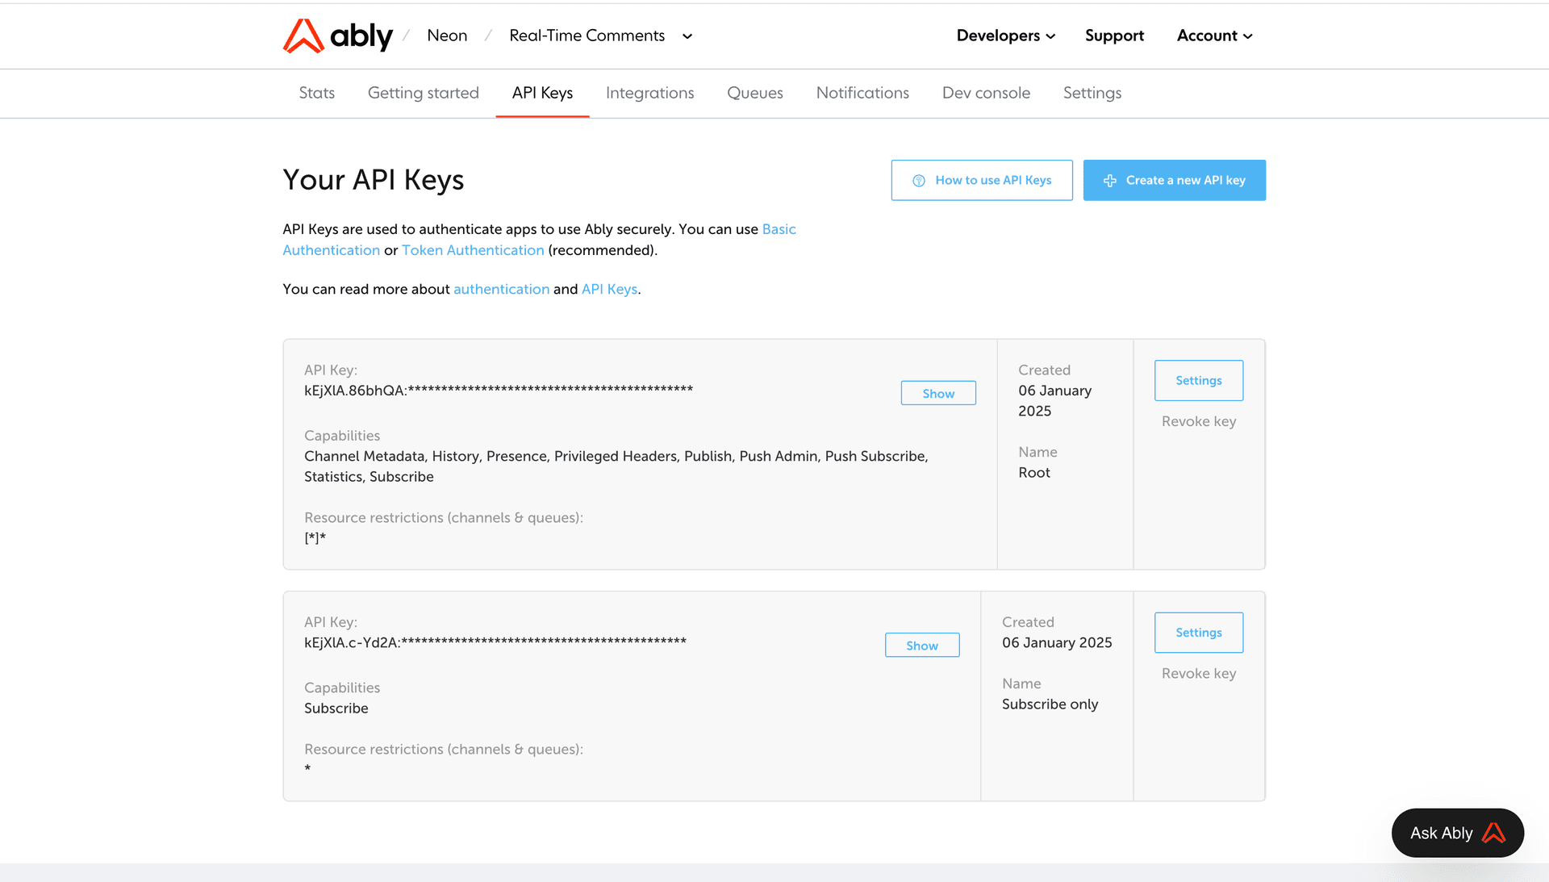1549x882 pixels.
Task: Click the Support header link
Action: [1114, 36]
